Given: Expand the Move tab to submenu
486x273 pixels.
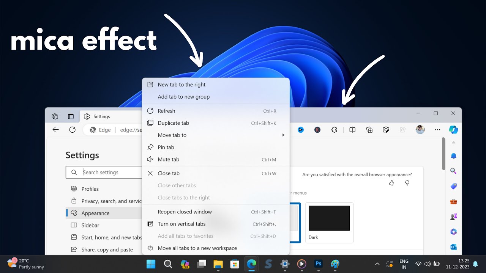Looking at the screenshot, I should point(216,135).
